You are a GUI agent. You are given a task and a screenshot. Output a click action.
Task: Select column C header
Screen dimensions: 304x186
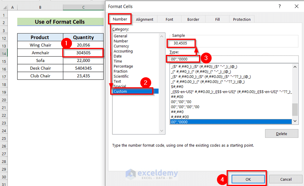tap(83, 7)
